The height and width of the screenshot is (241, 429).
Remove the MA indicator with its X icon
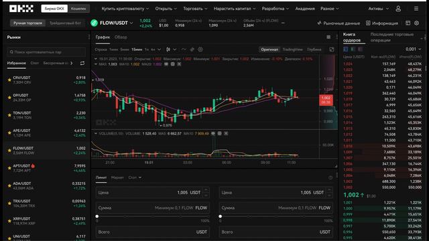179,64
